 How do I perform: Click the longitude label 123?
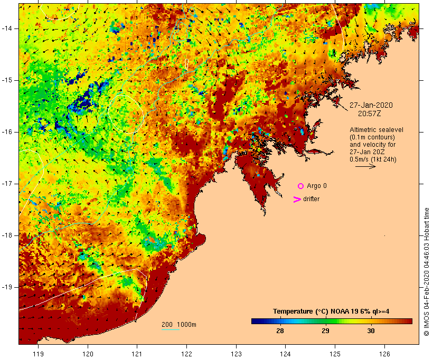[x=236, y=354]
